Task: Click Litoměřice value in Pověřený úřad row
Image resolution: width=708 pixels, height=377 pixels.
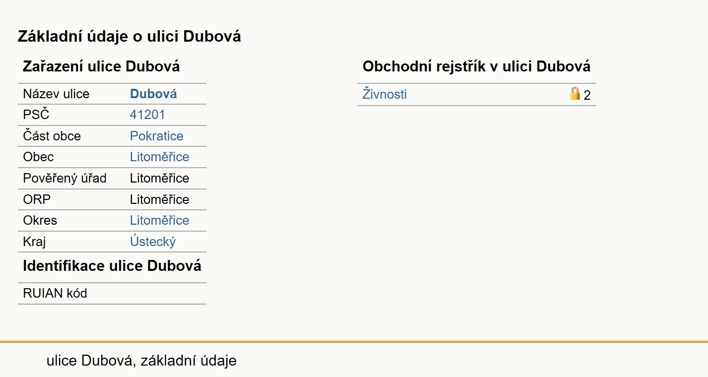Action: pyautogui.click(x=159, y=178)
